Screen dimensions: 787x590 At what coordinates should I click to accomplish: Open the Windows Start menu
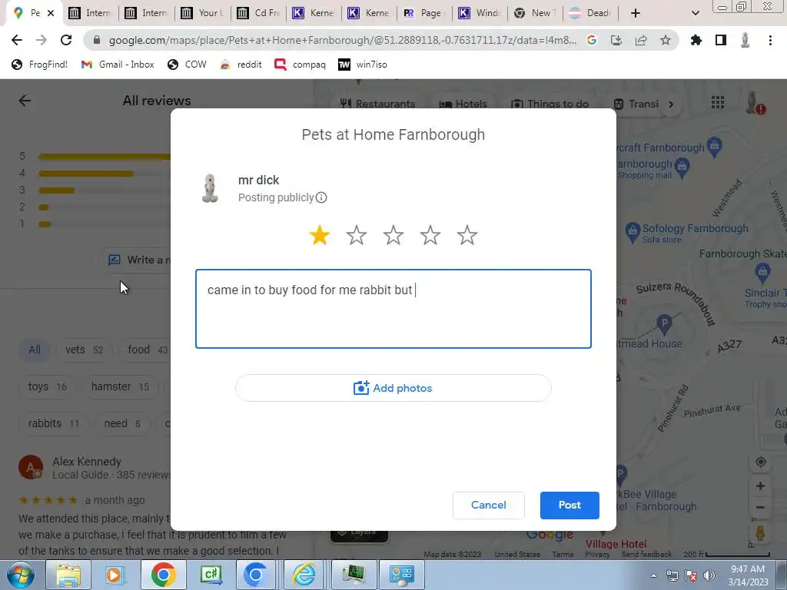[20, 575]
